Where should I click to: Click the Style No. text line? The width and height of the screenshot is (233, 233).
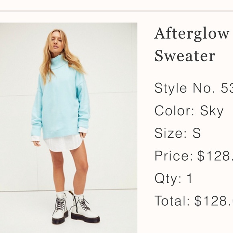click(x=194, y=88)
